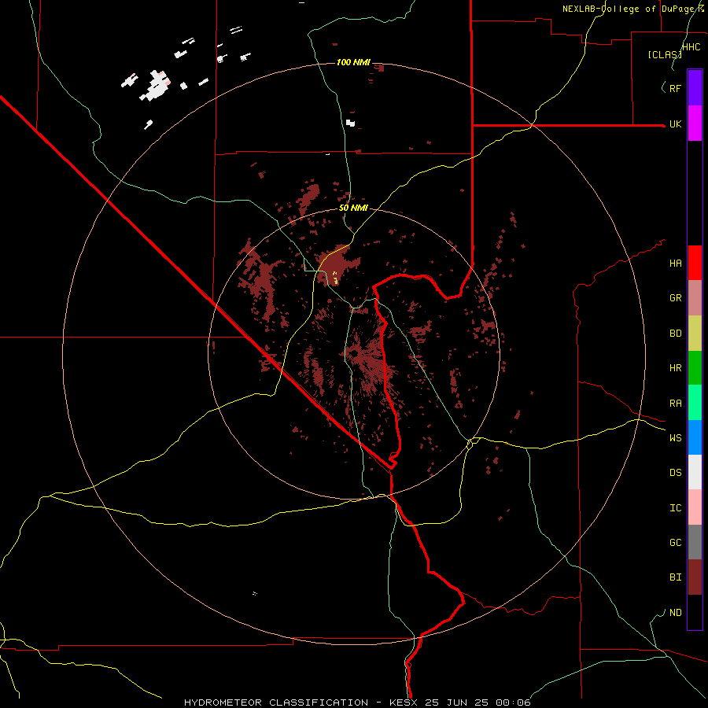Click the HR green legend swatch
The width and height of the screenshot is (708, 708).
pyautogui.click(x=695, y=367)
